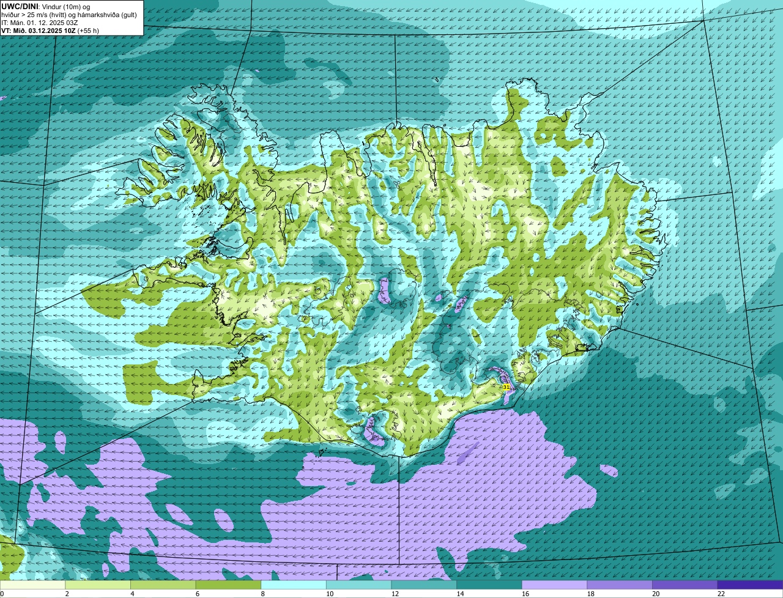Click the yellow "31" peak gust label
Image resolution: width=783 pixels, height=598 pixels.
coord(506,387)
